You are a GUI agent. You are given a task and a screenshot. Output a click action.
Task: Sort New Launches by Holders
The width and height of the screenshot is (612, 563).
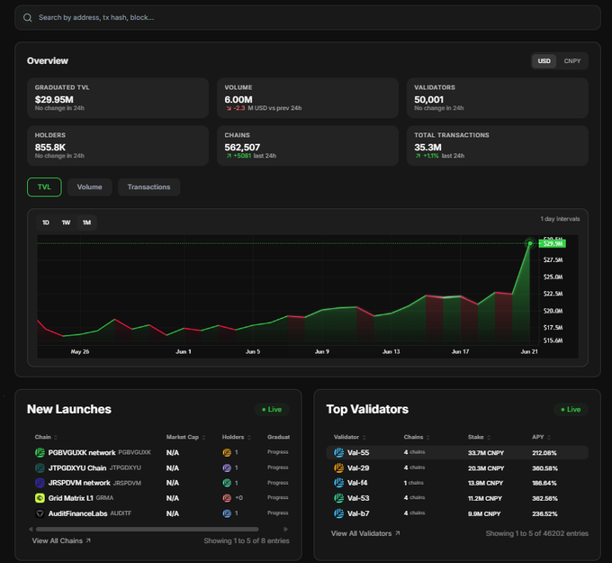pyautogui.click(x=237, y=437)
